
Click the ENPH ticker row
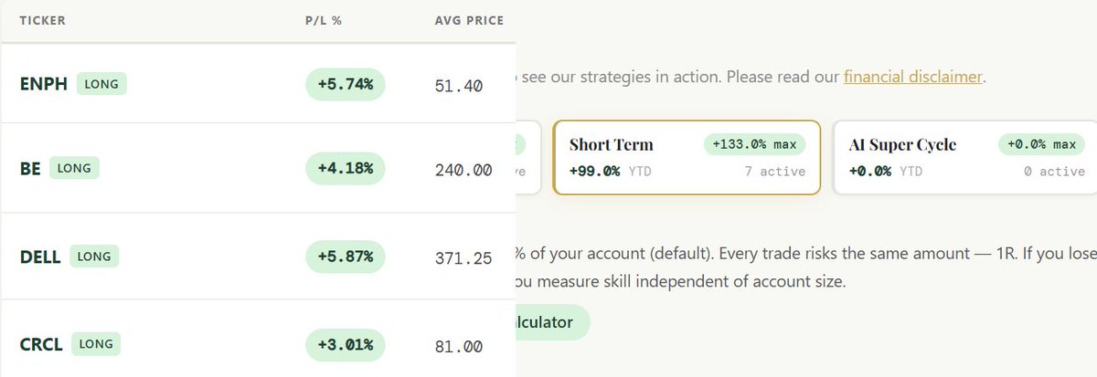(x=258, y=84)
